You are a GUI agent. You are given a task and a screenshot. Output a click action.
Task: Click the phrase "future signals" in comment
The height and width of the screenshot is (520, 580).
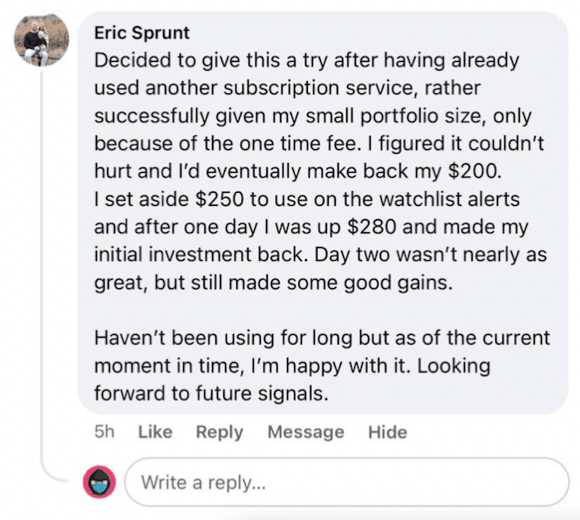point(260,393)
